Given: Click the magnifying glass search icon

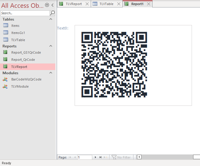Looking at the screenshot, I should [x=52, y=13].
